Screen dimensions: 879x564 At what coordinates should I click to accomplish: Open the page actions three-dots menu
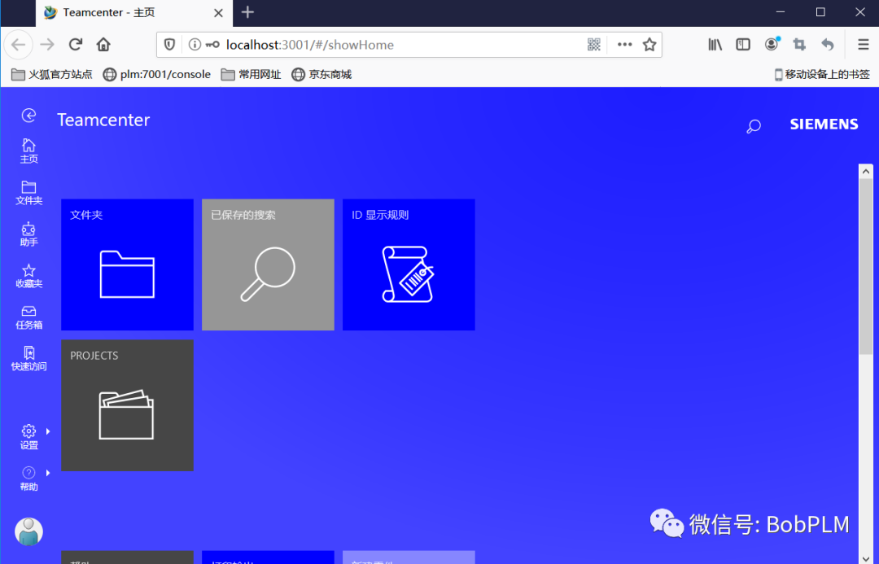pyautogui.click(x=624, y=44)
